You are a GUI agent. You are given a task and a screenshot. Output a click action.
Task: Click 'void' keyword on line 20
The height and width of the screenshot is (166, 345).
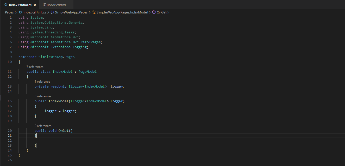pos(52,131)
